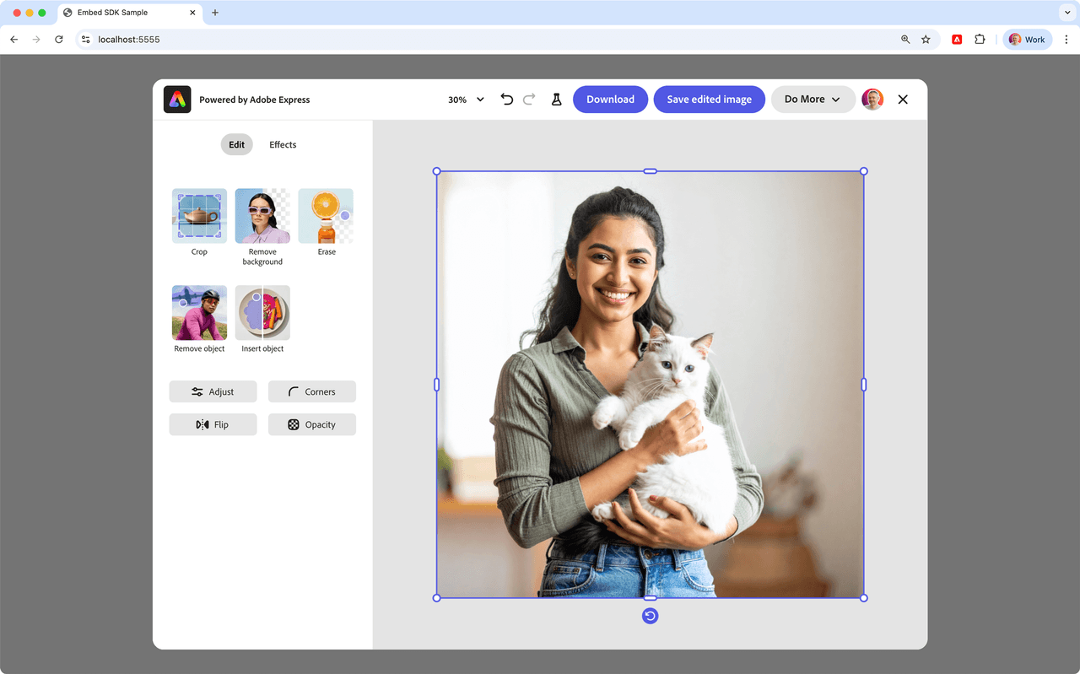1080x674 pixels.
Task: Click the Download button
Action: pyautogui.click(x=610, y=100)
